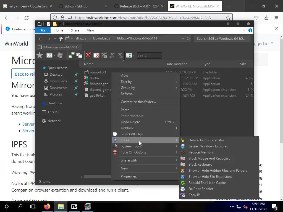Click the tile view layout icon

point(129,55)
